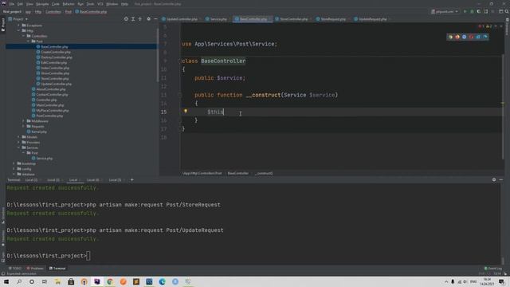
Task: Open notification center in taskbar
Action: pos(501,281)
